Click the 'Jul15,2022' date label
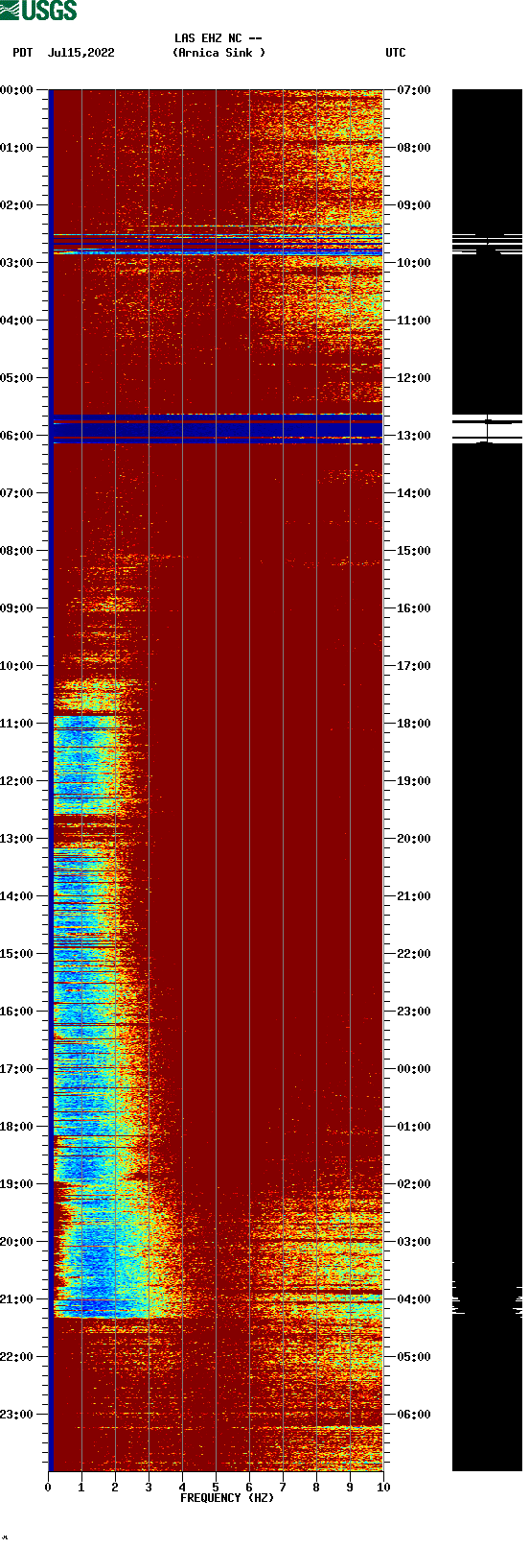 (80, 53)
